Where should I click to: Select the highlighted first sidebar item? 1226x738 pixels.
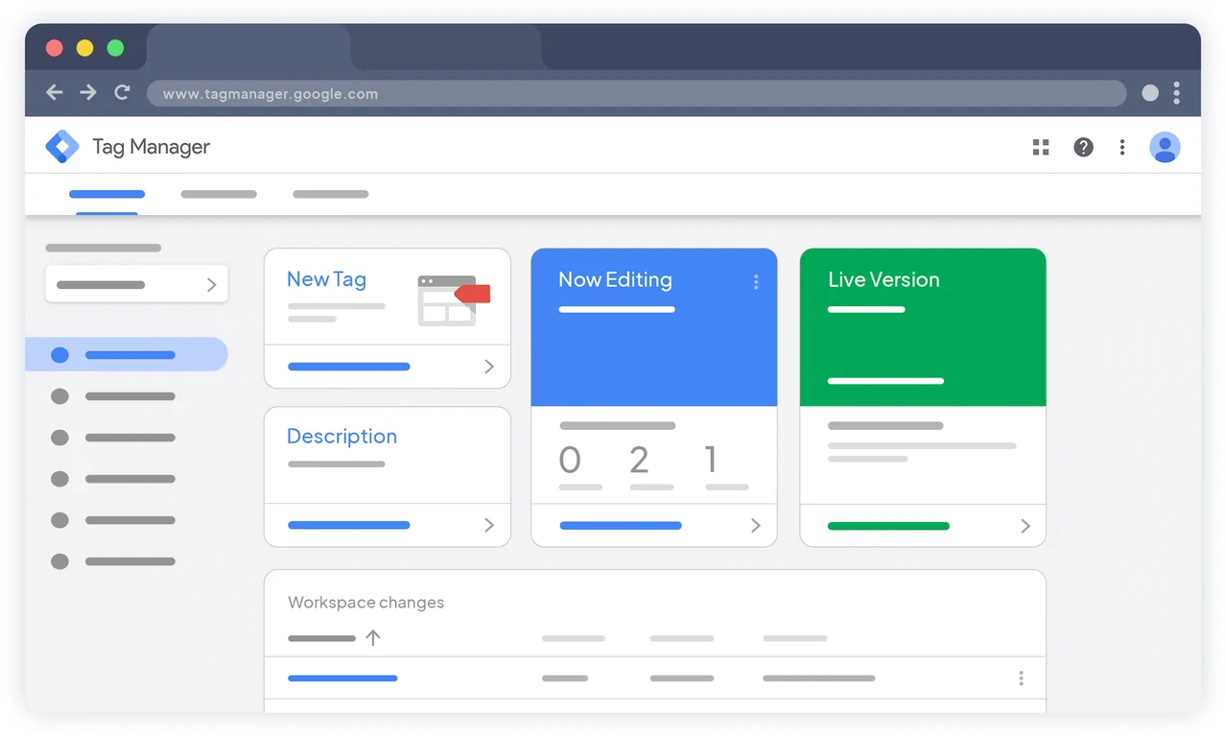click(126, 355)
